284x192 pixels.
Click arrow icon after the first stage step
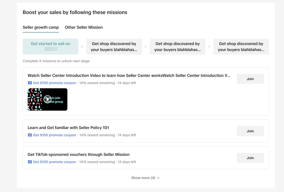[82, 47]
